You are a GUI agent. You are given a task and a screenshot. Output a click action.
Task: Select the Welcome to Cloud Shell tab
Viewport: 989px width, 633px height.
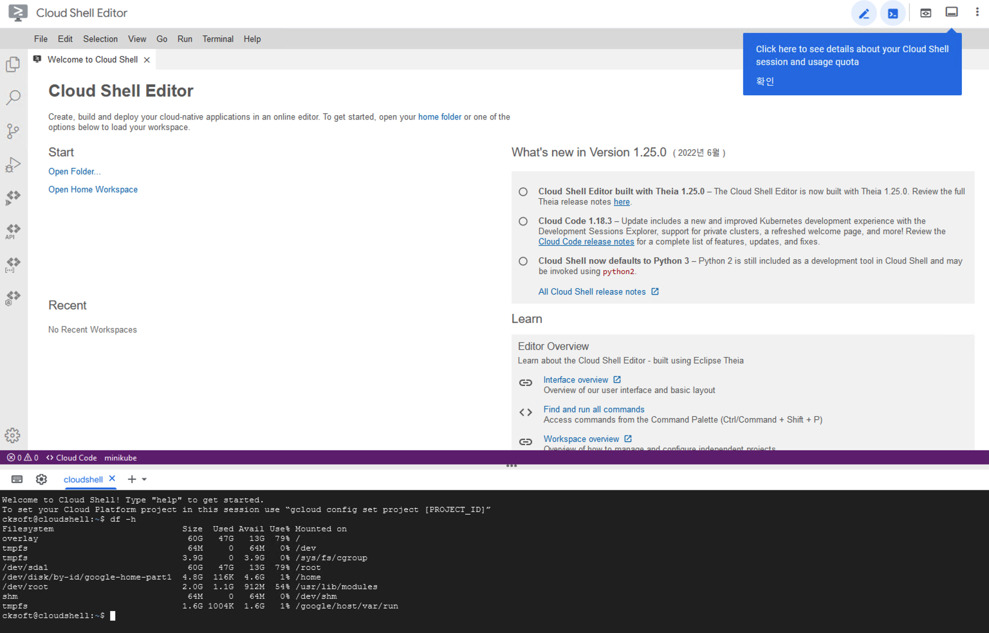pos(92,60)
